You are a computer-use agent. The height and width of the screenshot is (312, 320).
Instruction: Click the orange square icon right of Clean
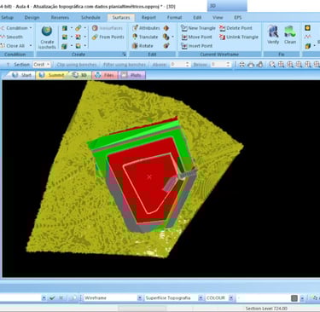point(307,28)
